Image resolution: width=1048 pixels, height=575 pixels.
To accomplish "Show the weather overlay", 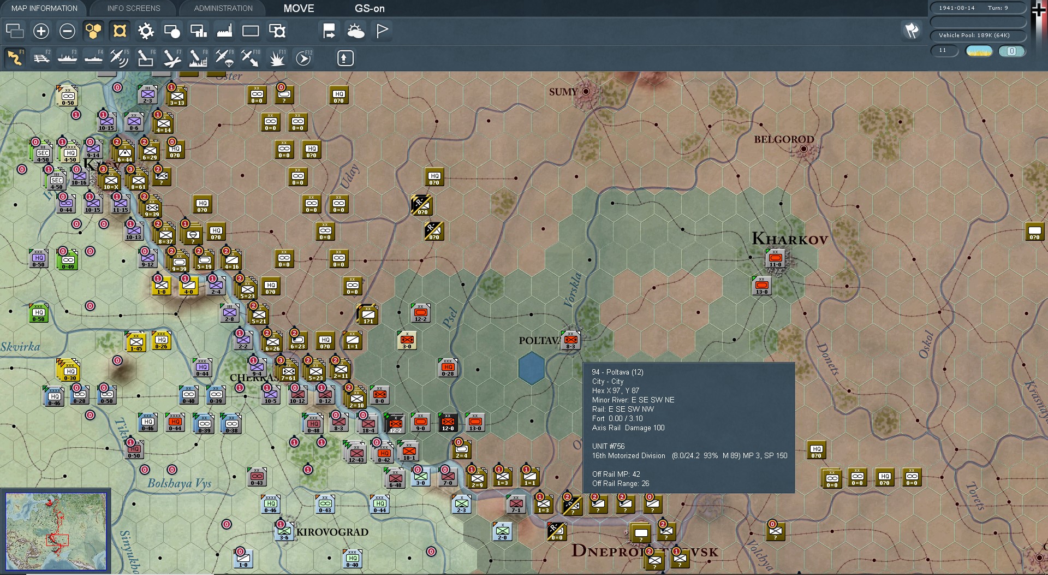I will tap(356, 31).
